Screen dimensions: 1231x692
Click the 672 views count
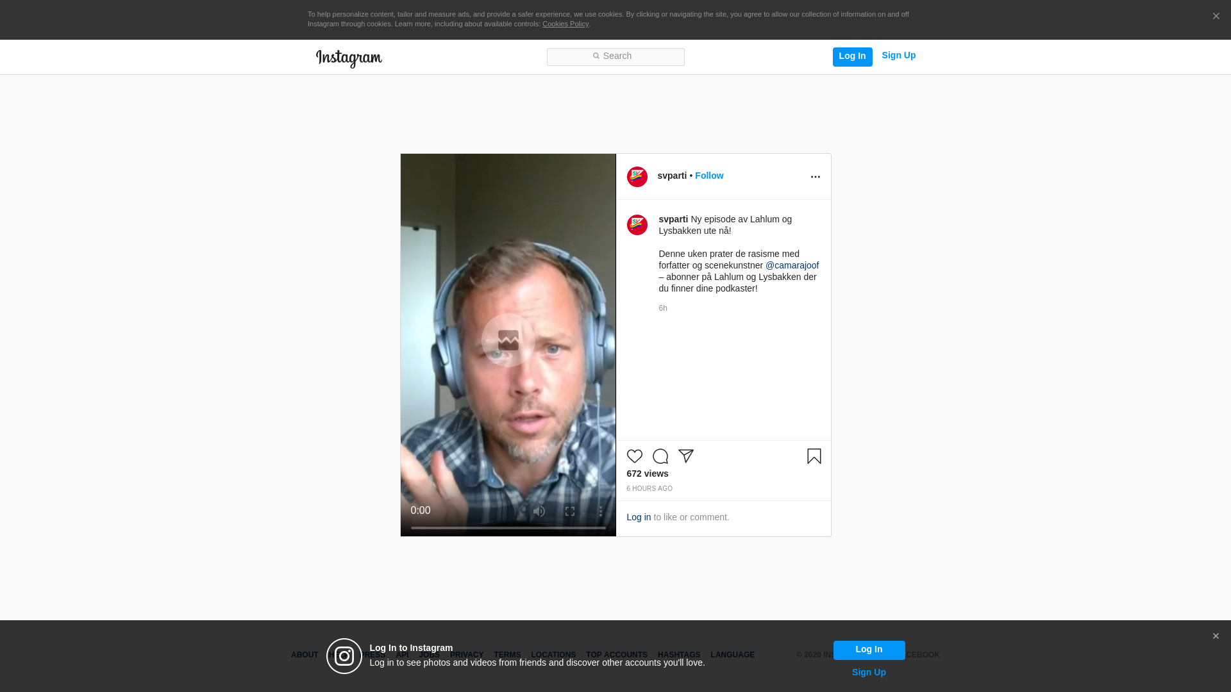click(648, 474)
